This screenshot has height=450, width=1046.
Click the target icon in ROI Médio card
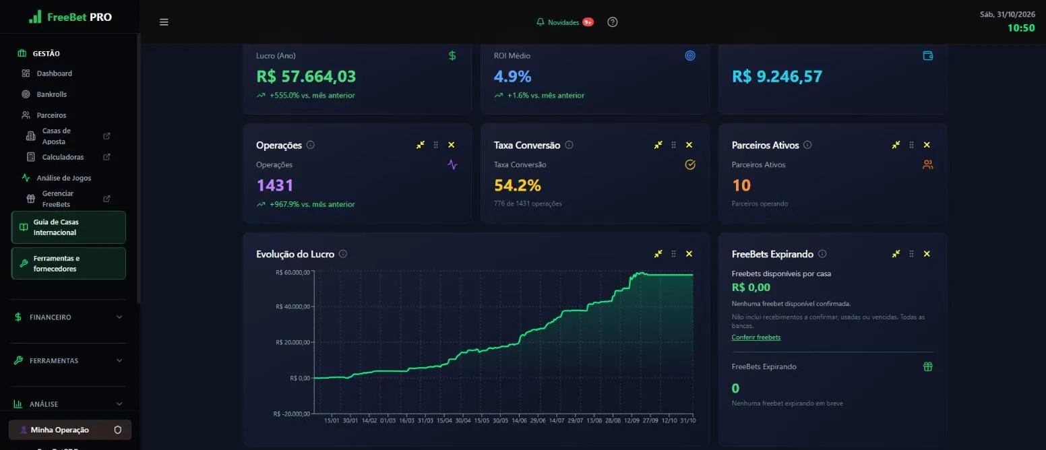[x=690, y=56]
